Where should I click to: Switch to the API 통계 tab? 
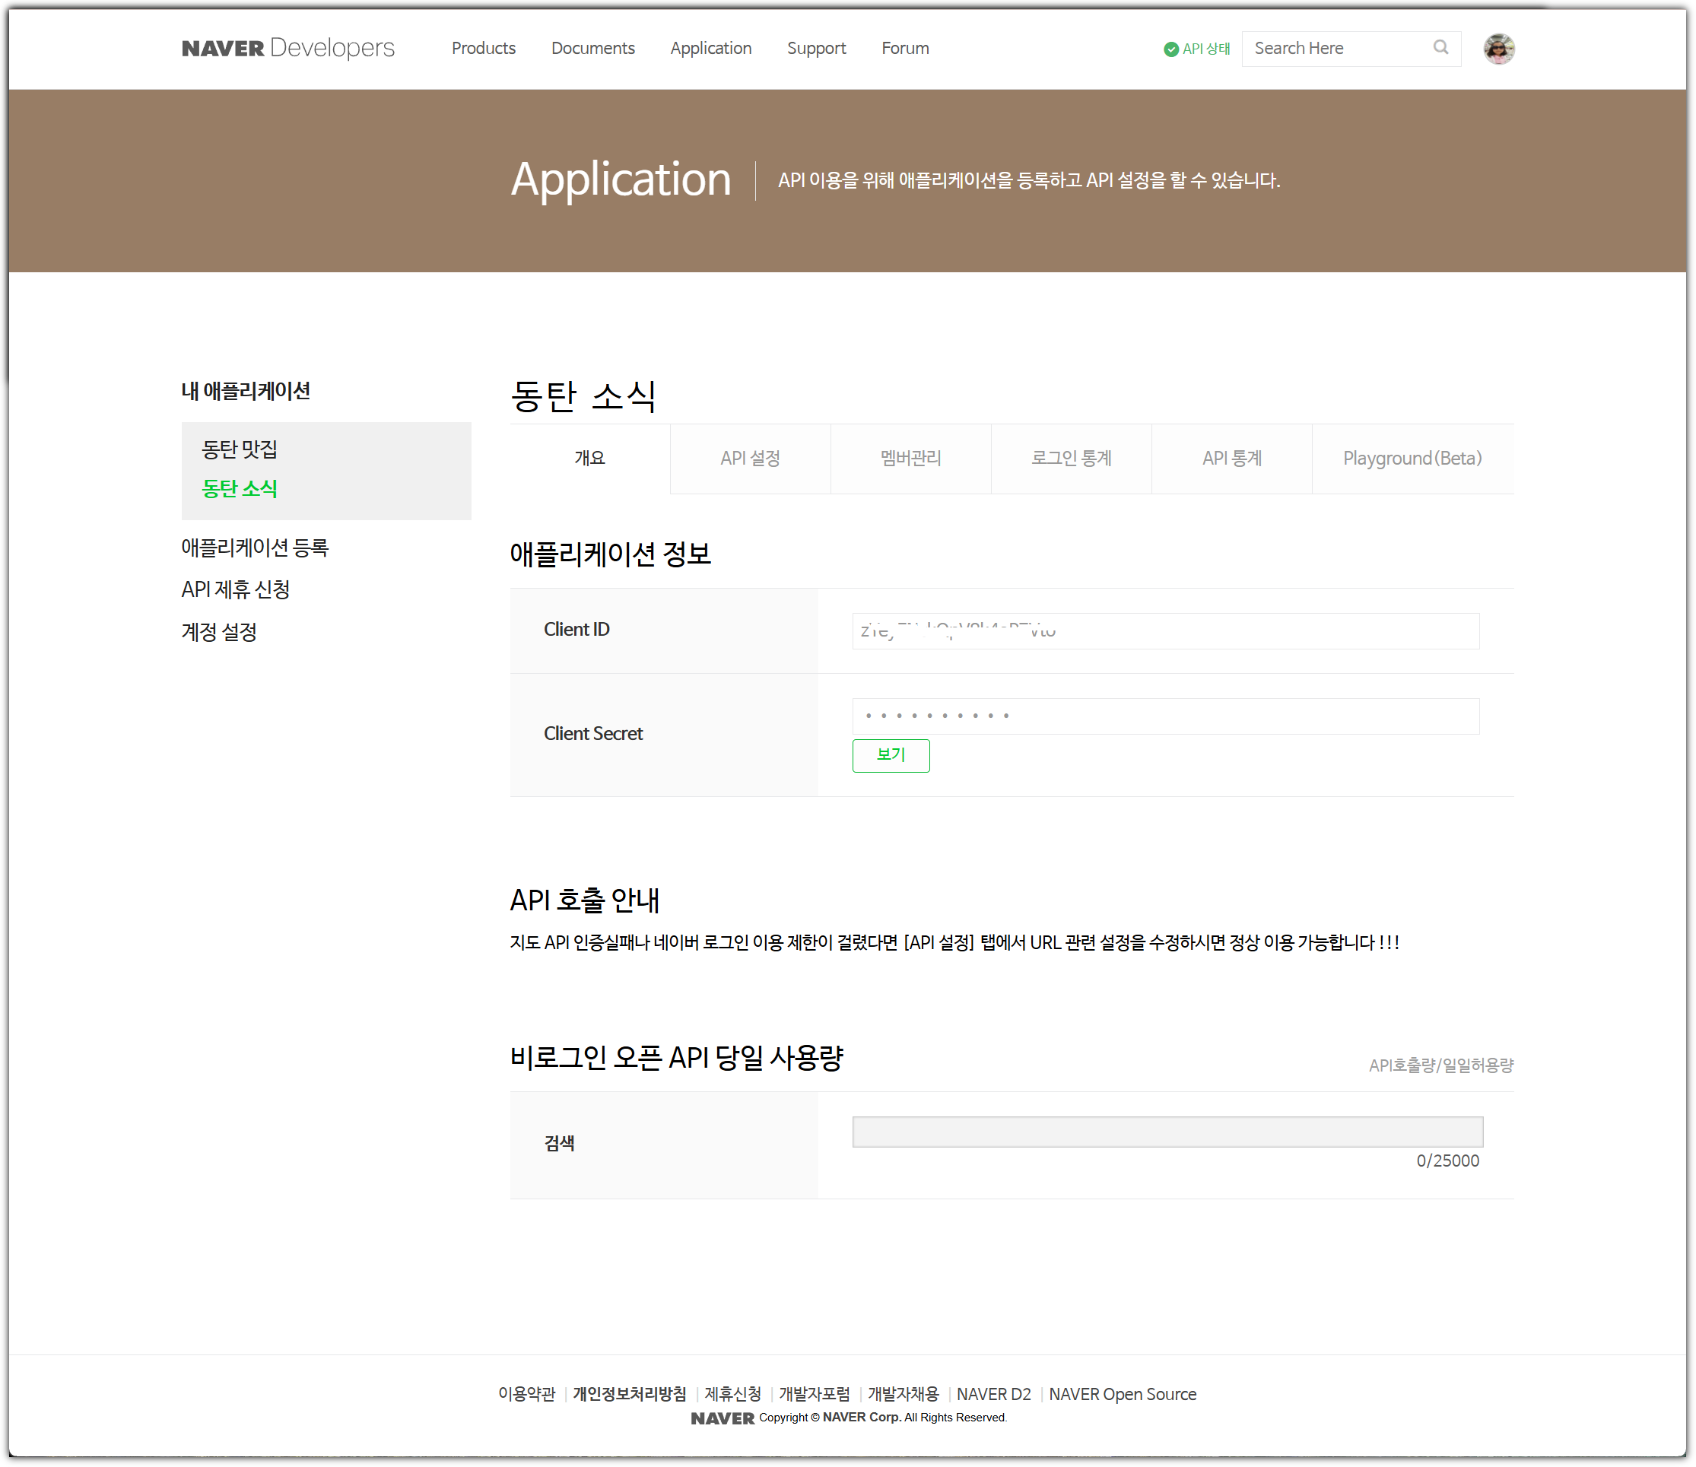pyautogui.click(x=1231, y=459)
